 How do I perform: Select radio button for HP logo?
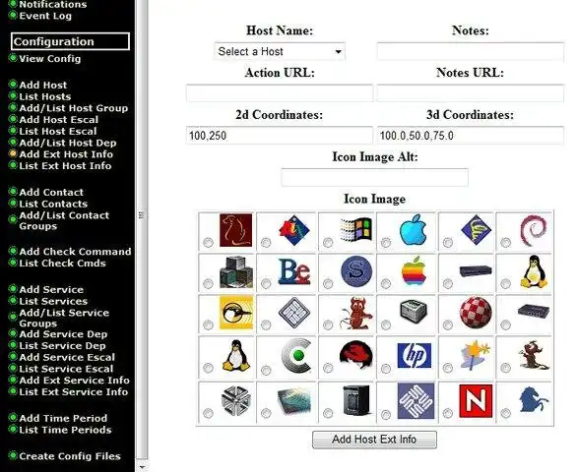[386, 368]
